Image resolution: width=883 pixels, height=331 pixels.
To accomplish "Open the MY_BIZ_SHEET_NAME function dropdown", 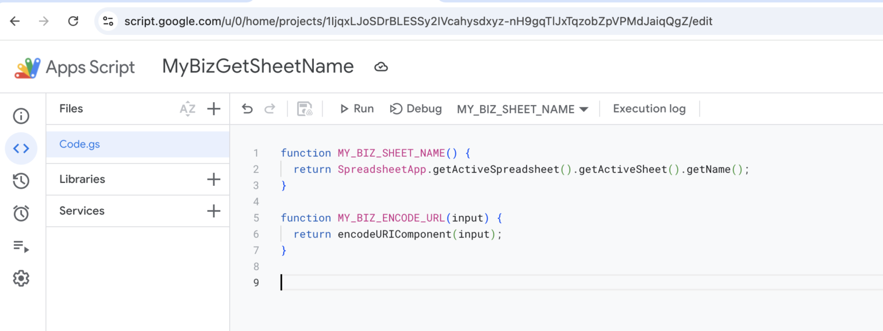I will 522,108.
